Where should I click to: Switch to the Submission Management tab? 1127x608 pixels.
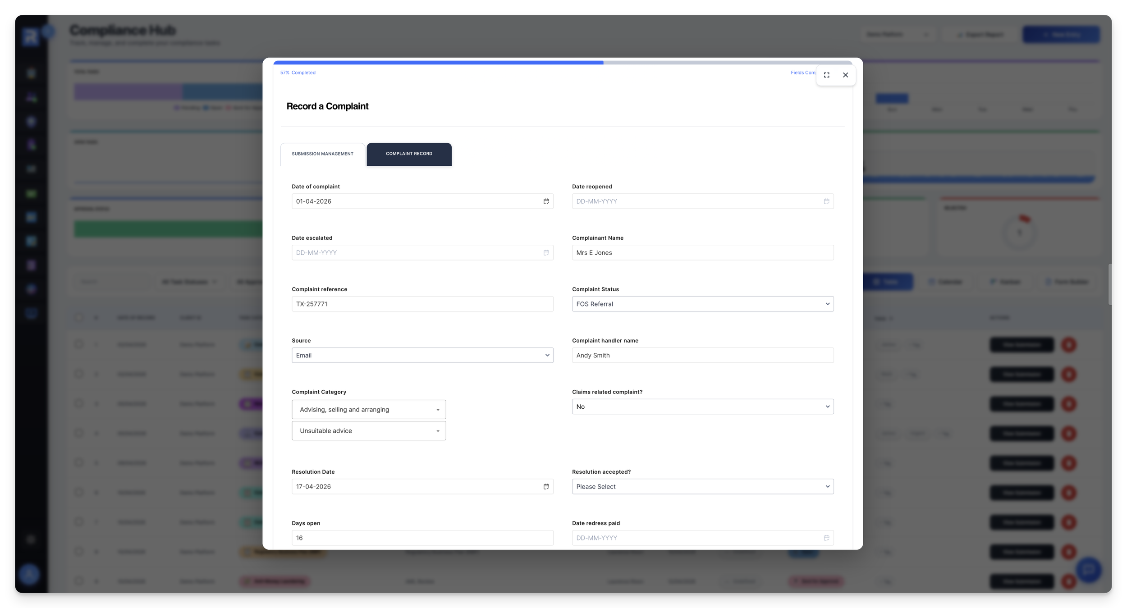322,154
